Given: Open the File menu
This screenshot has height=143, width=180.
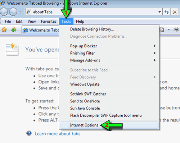Looking at the screenshot, I should (8, 21).
